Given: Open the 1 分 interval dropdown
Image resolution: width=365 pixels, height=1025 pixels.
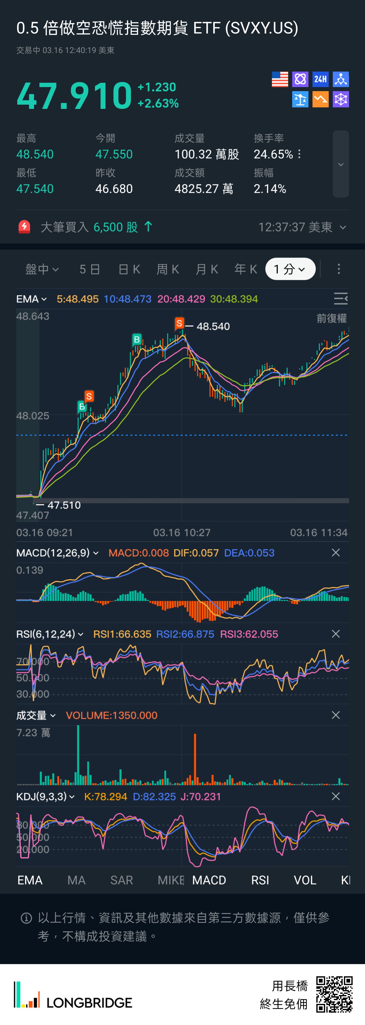Looking at the screenshot, I should [x=290, y=269].
